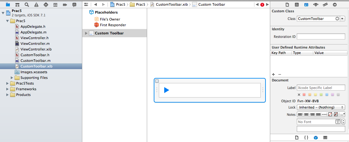This screenshot has height=142, width=349.
Task: Expand the Prac5Tests group
Action: [8, 83]
